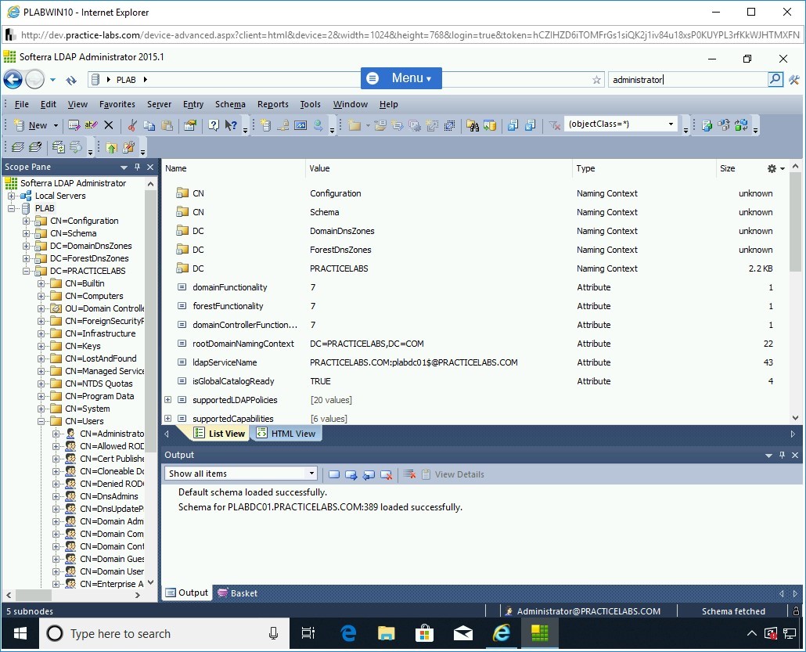Switch to the HTML View tab
806x652 pixels.
tap(286, 434)
